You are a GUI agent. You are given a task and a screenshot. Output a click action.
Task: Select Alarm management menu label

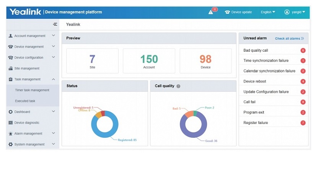click(x=28, y=134)
